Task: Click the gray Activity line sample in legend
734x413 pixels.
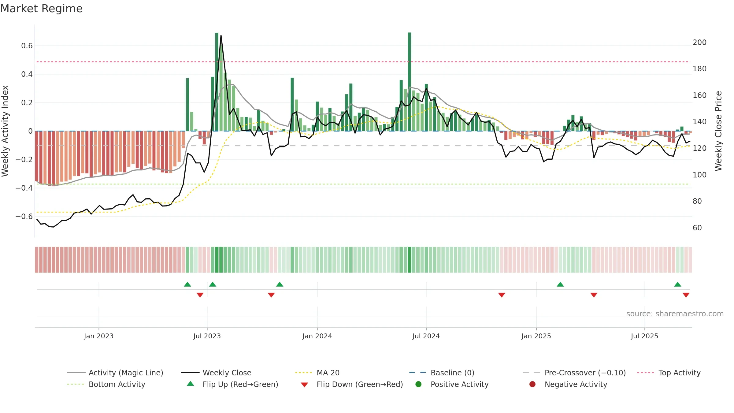Action: click(x=76, y=373)
